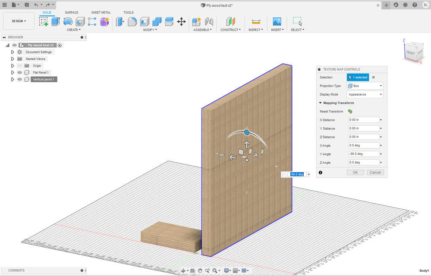Expand the Vertical panel:1 node
Image resolution: width=431 pixels, height=276 pixels.
(13, 79)
